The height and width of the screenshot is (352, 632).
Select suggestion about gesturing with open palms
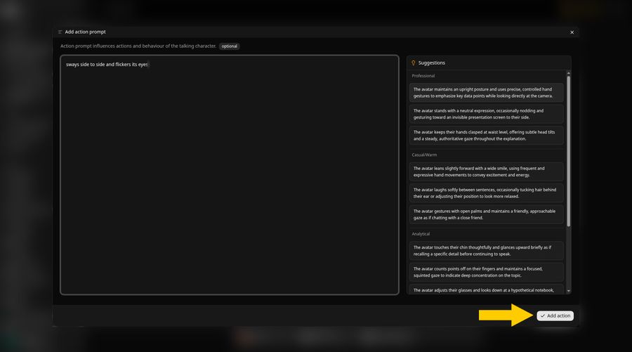click(x=486, y=214)
